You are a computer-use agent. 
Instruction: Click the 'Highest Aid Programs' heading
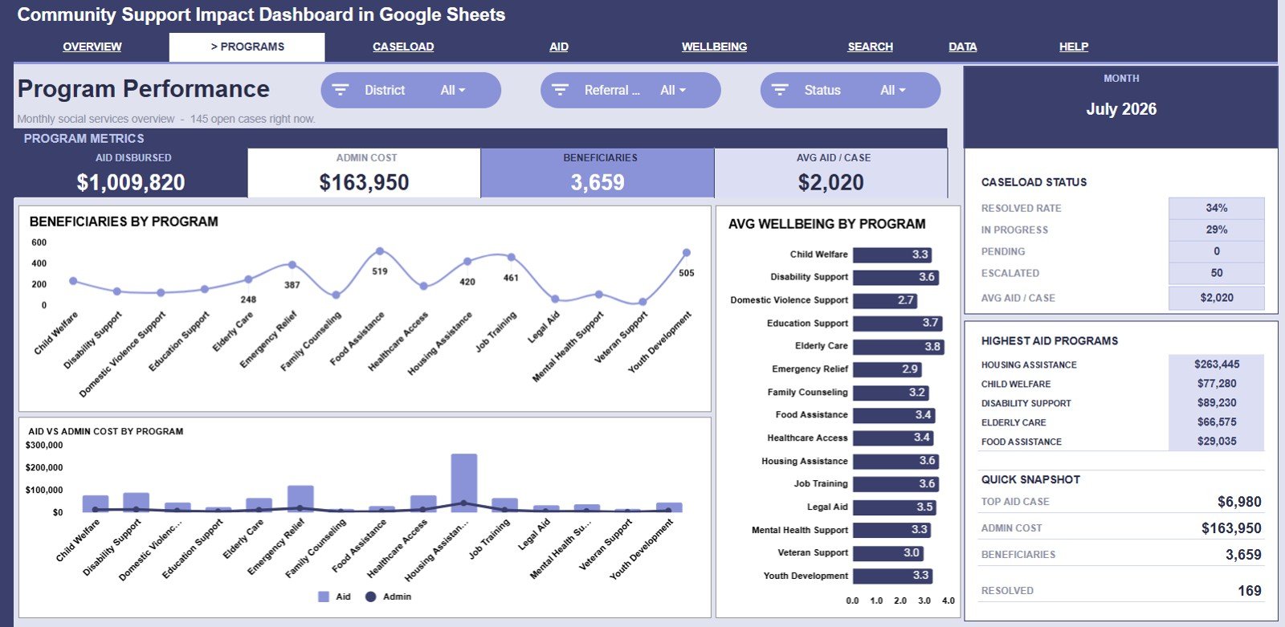[x=1049, y=341]
